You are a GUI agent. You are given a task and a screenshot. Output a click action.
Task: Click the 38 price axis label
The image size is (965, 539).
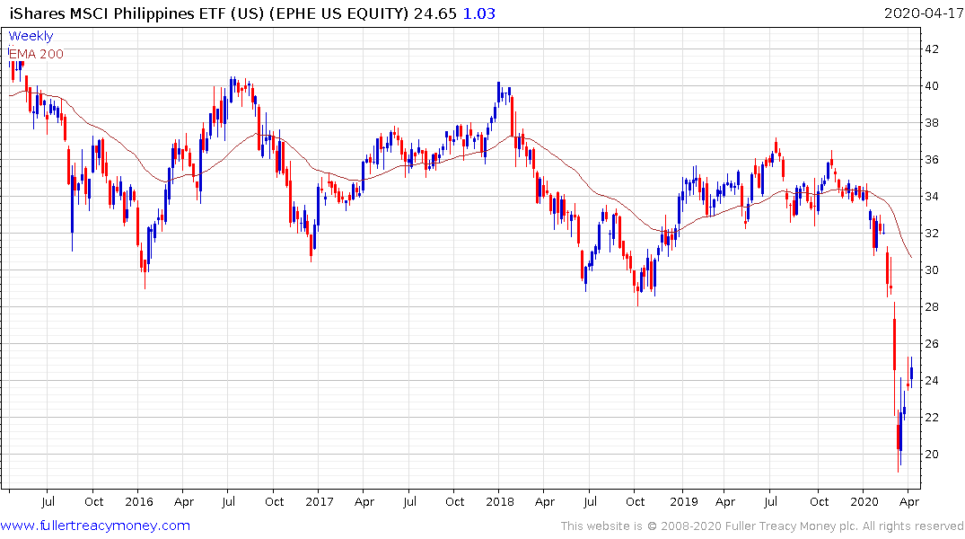[931, 123]
